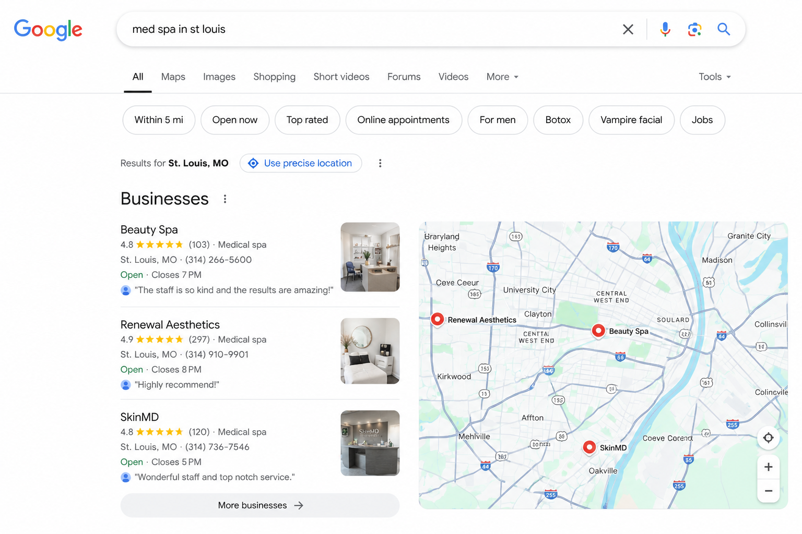Image resolution: width=802 pixels, height=534 pixels.
Task: Click the More businesses button
Action: click(x=260, y=505)
